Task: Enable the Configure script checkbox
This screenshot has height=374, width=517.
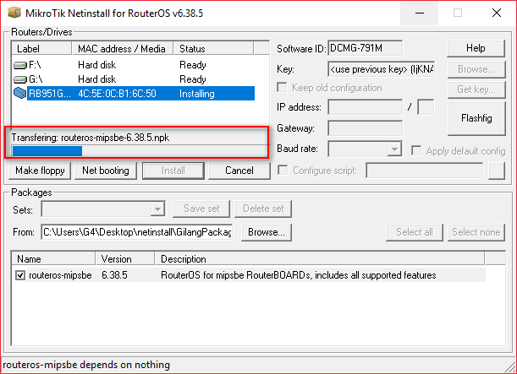Action: pyautogui.click(x=283, y=170)
